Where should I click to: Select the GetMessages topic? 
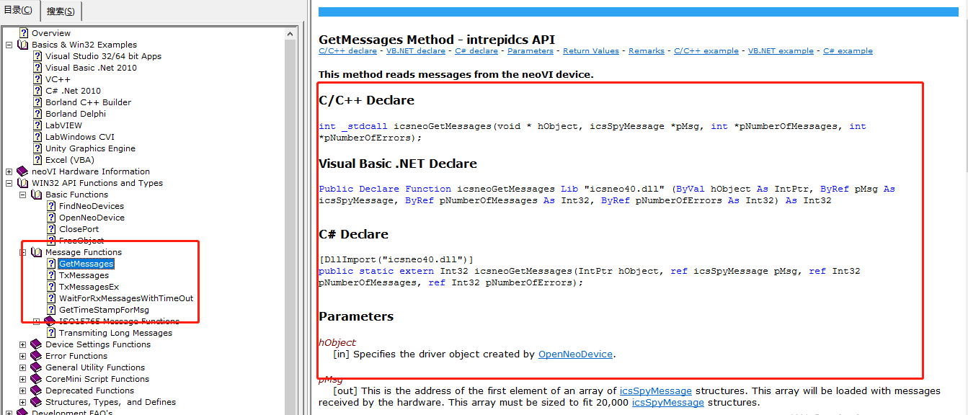pyautogui.click(x=86, y=264)
